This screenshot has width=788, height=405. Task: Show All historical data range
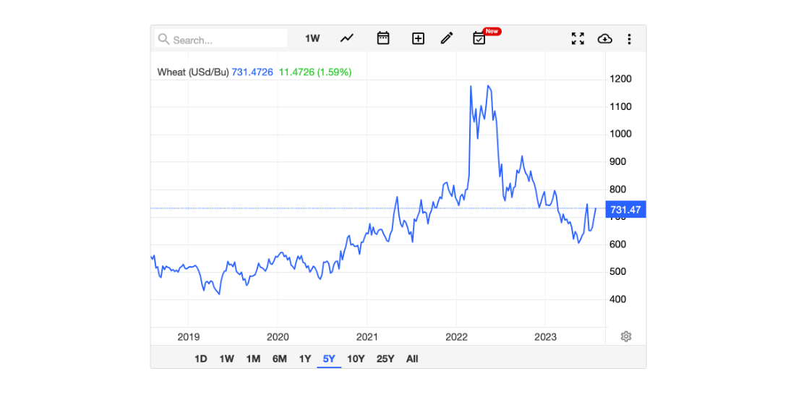point(412,359)
